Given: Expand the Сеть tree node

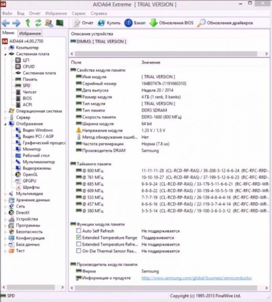Looking at the screenshot, I should (x=5, y=207).
